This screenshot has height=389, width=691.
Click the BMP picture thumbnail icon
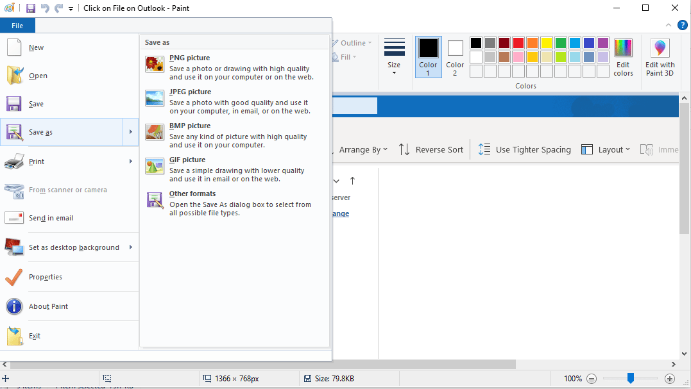coord(155,132)
